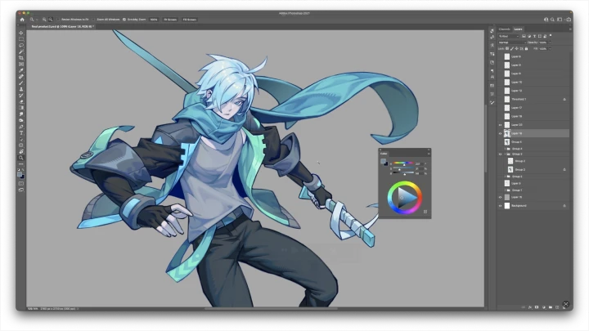Click the Fit Screen button
The height and width of the screenshot is (331, 589).
click(x=169, y=19)
